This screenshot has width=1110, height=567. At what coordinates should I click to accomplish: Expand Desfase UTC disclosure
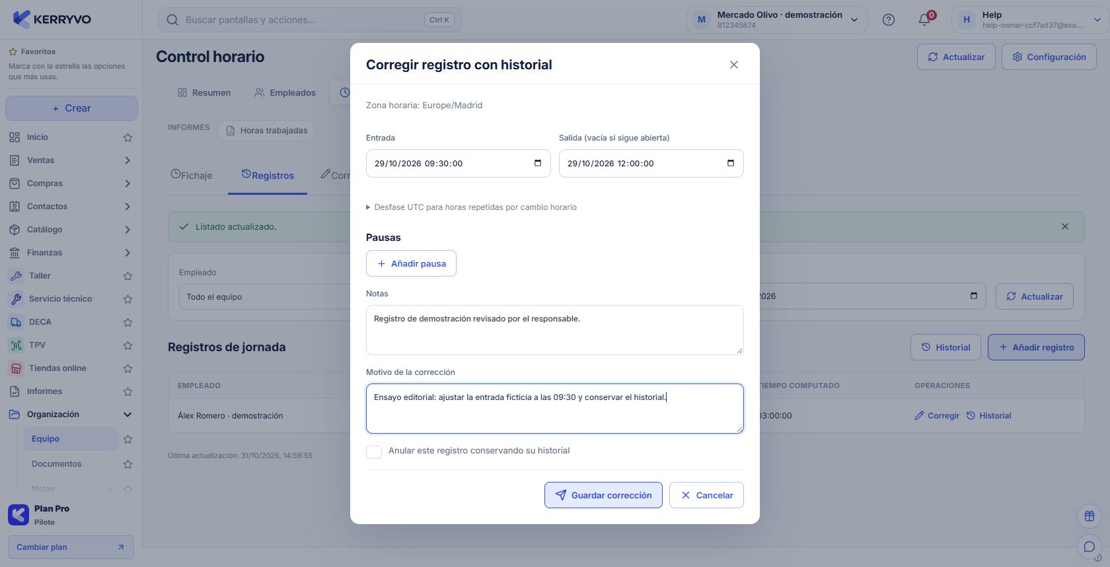click(x=471, y=207)
